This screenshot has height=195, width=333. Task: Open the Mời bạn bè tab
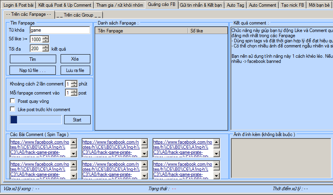tap(319, 5)
